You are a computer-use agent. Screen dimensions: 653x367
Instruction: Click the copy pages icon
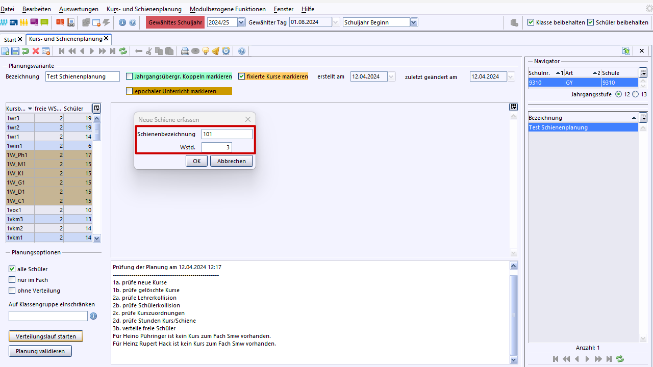tap(159, 51)
